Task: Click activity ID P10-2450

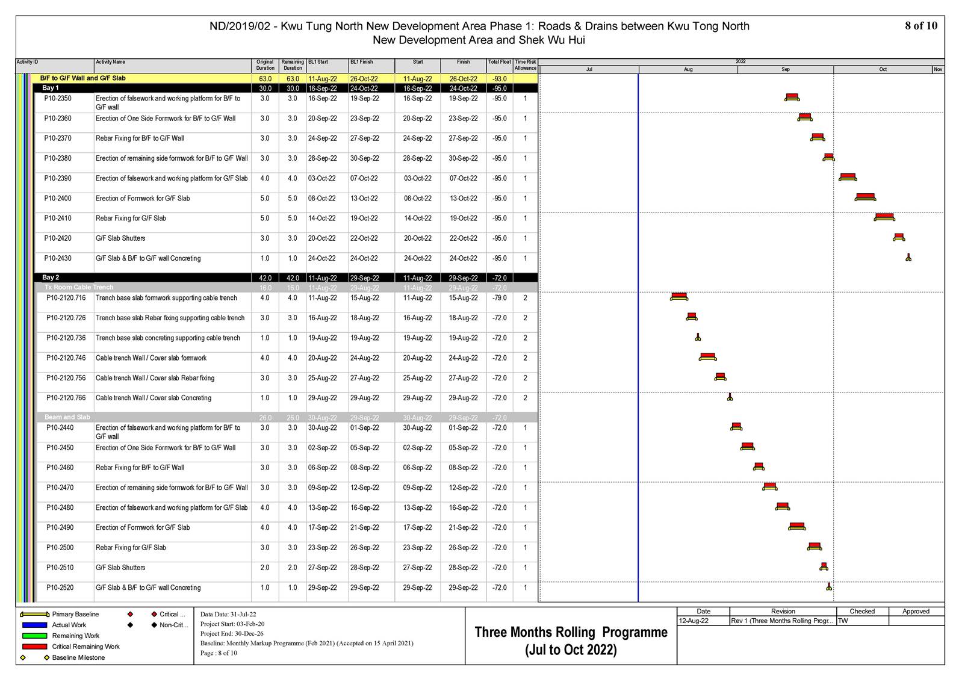Action: coord(60,448)
